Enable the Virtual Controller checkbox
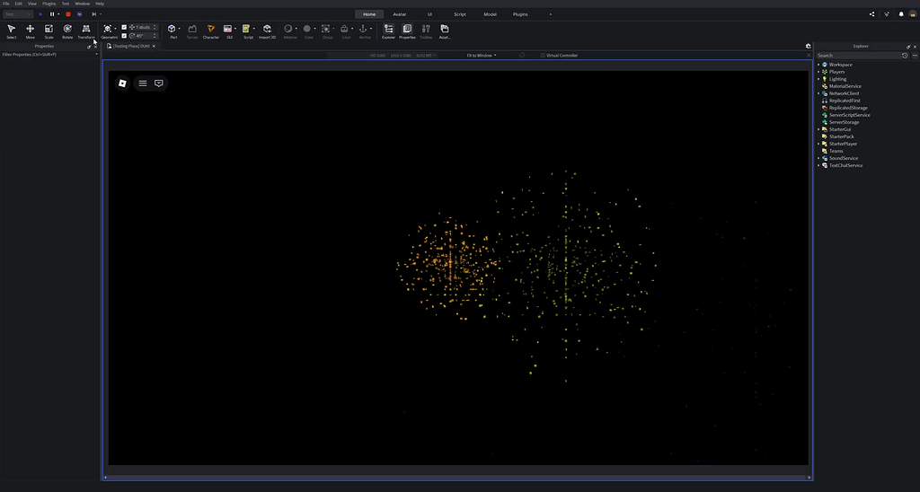The height and width of the screenshot is (492, 920). [x=543, y=55]
